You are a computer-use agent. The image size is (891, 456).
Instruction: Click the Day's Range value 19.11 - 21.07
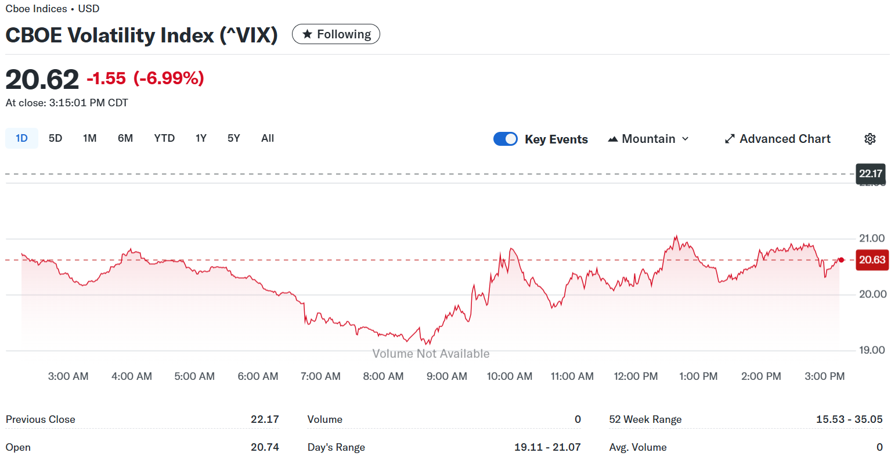[x=547, y=447]
